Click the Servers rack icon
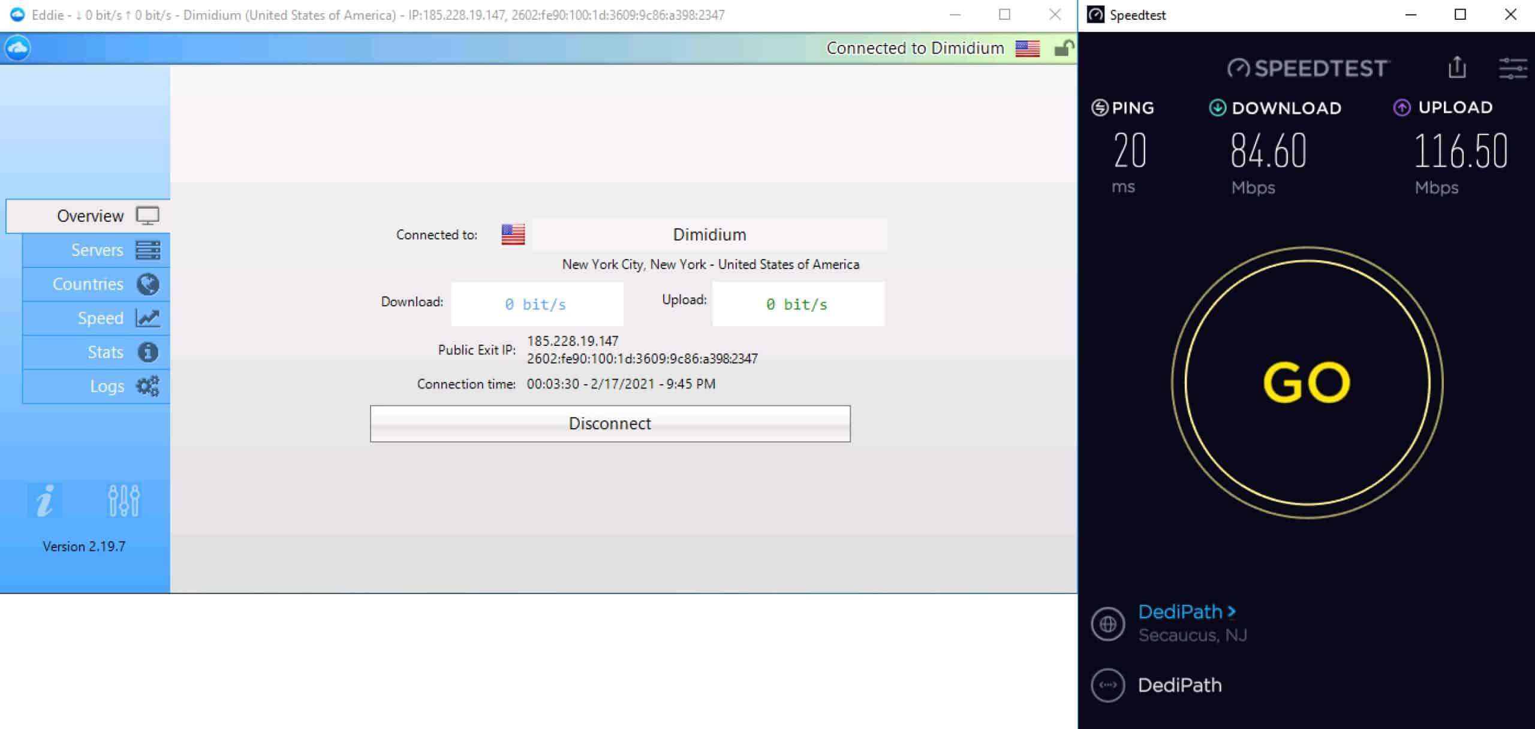The width and height of the screenshot is (1535, 729). tap(148, 250)
